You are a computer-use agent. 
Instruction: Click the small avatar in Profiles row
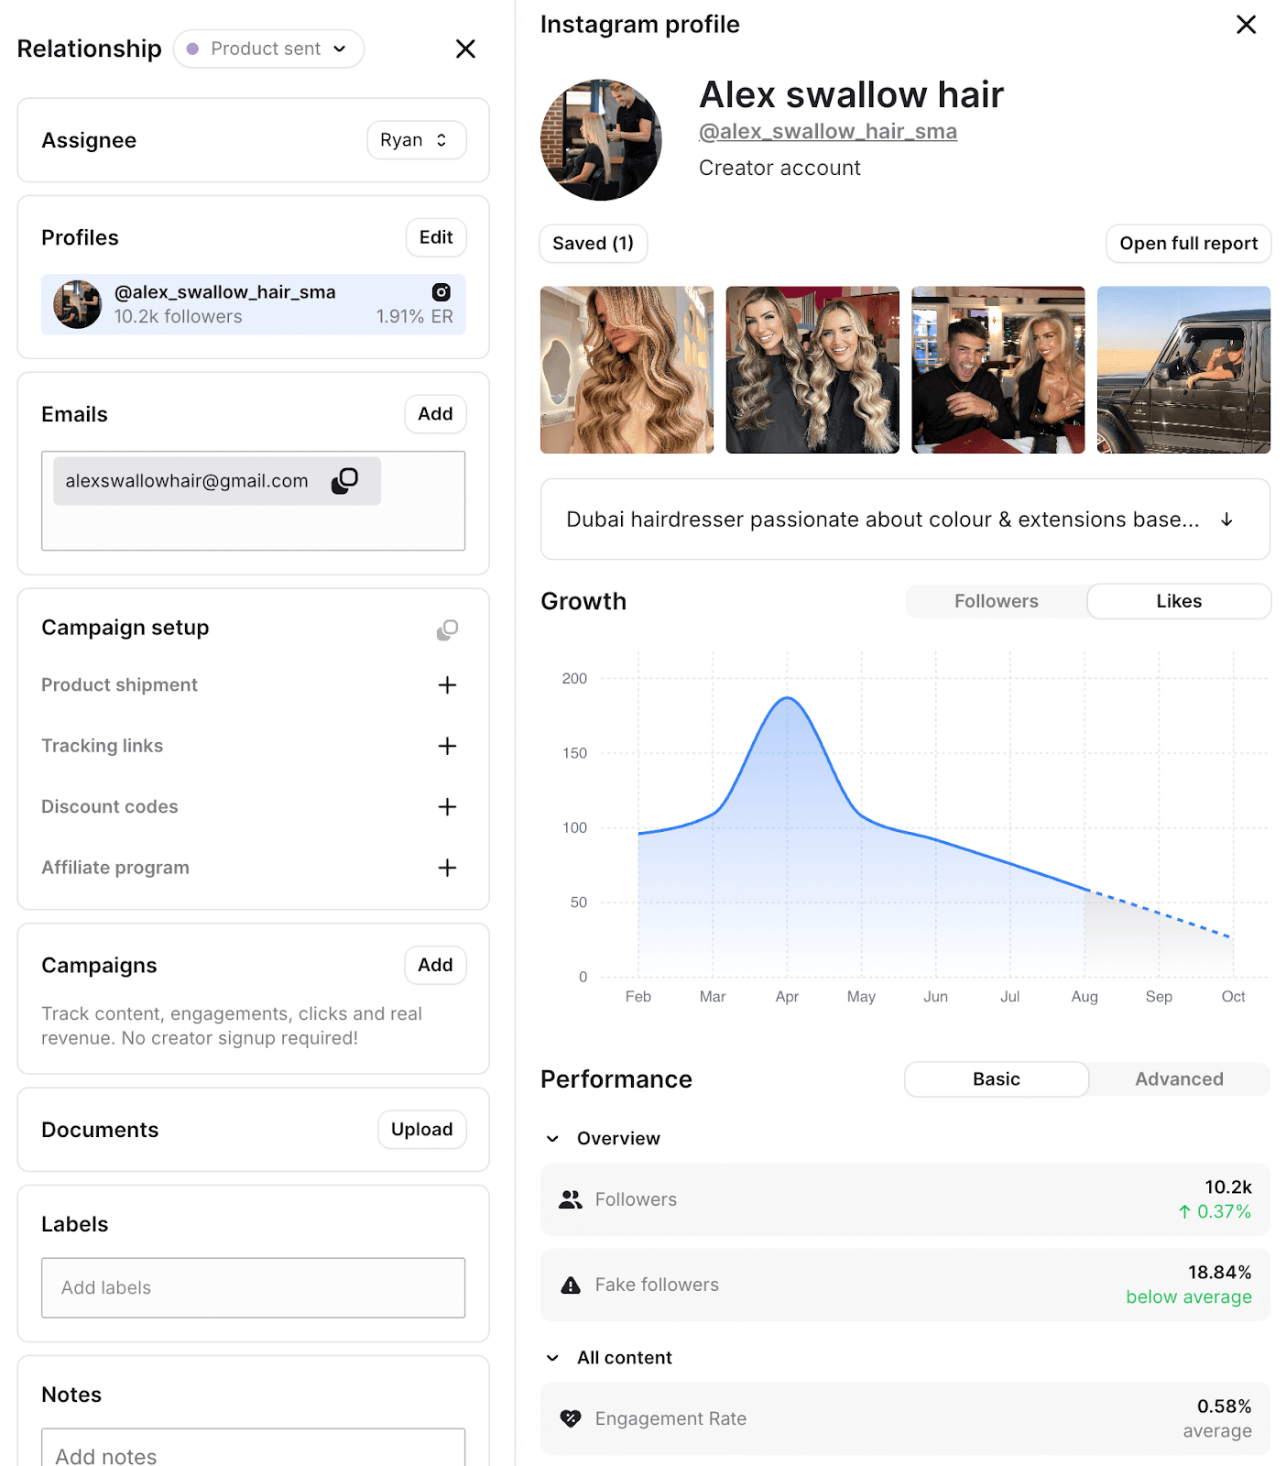(77, 304)
